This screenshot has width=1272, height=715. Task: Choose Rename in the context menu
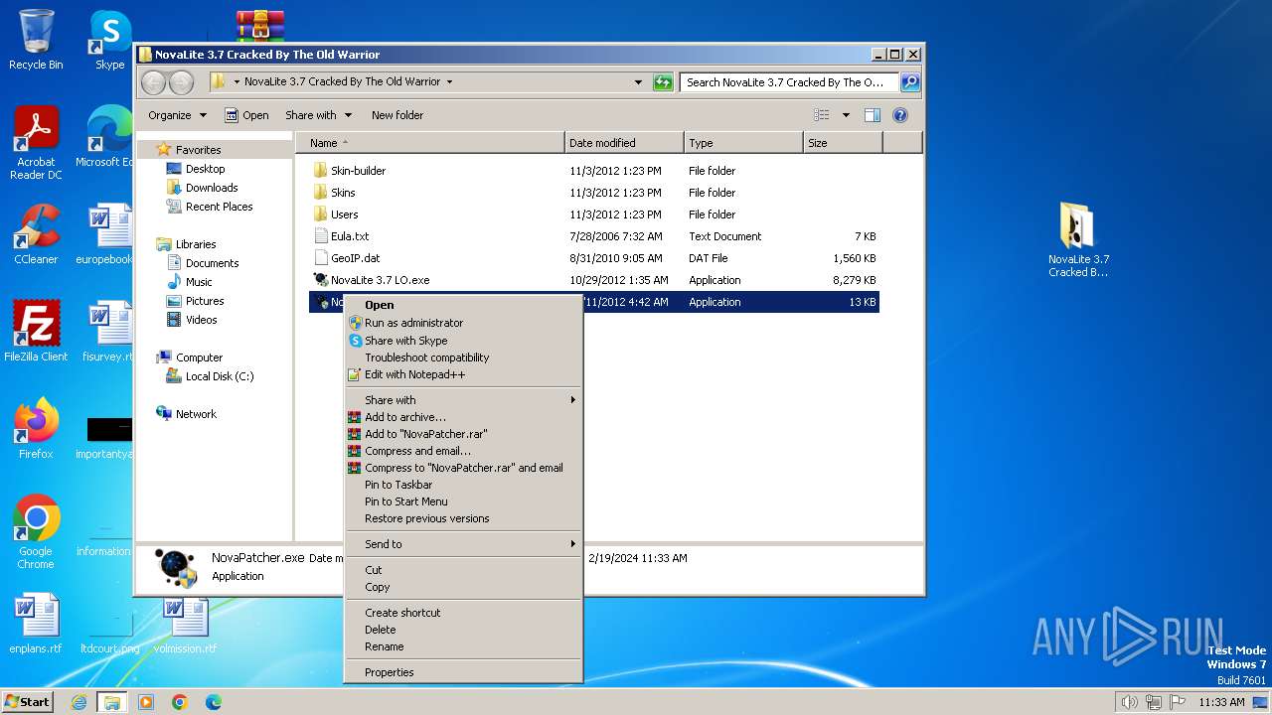[462, 646]
